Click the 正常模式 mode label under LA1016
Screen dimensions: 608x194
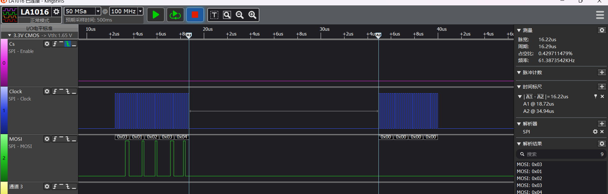click(40, 20)
